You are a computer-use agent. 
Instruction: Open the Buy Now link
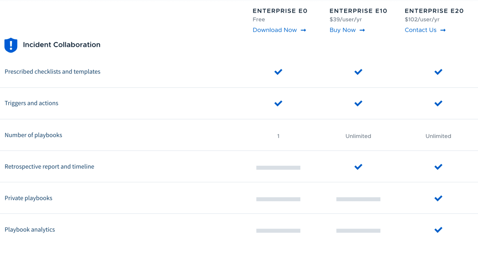343,30
